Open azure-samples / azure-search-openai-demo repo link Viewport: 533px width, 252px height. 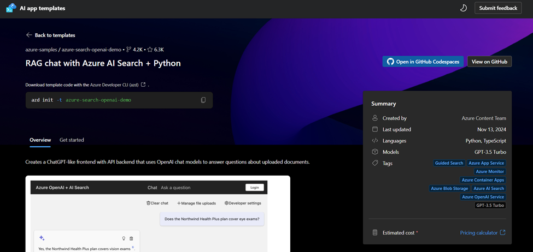(x=73, y=50)
